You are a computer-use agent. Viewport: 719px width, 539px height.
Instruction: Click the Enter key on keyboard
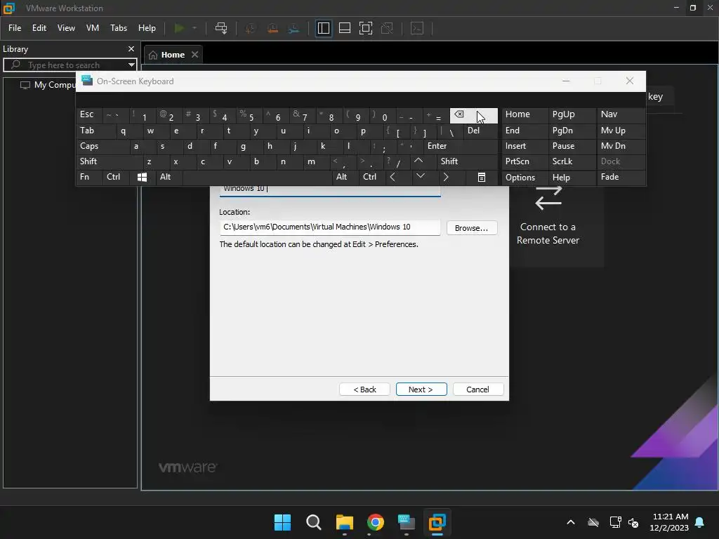point(461,146)
